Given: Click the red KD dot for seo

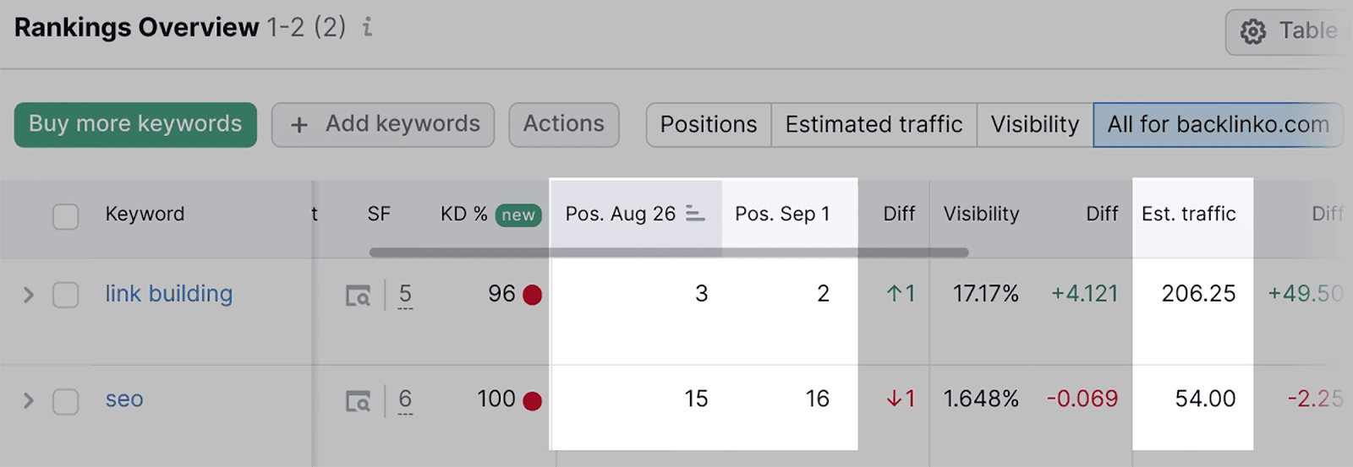Looking at the screenshot, I should point(532,400).
